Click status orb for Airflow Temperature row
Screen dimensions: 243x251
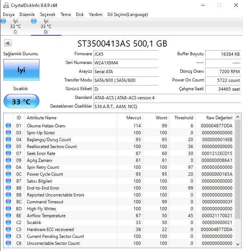tap(8, 216)
